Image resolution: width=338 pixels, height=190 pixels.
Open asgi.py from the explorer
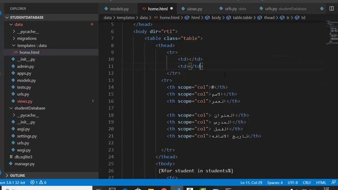[23, 129]
